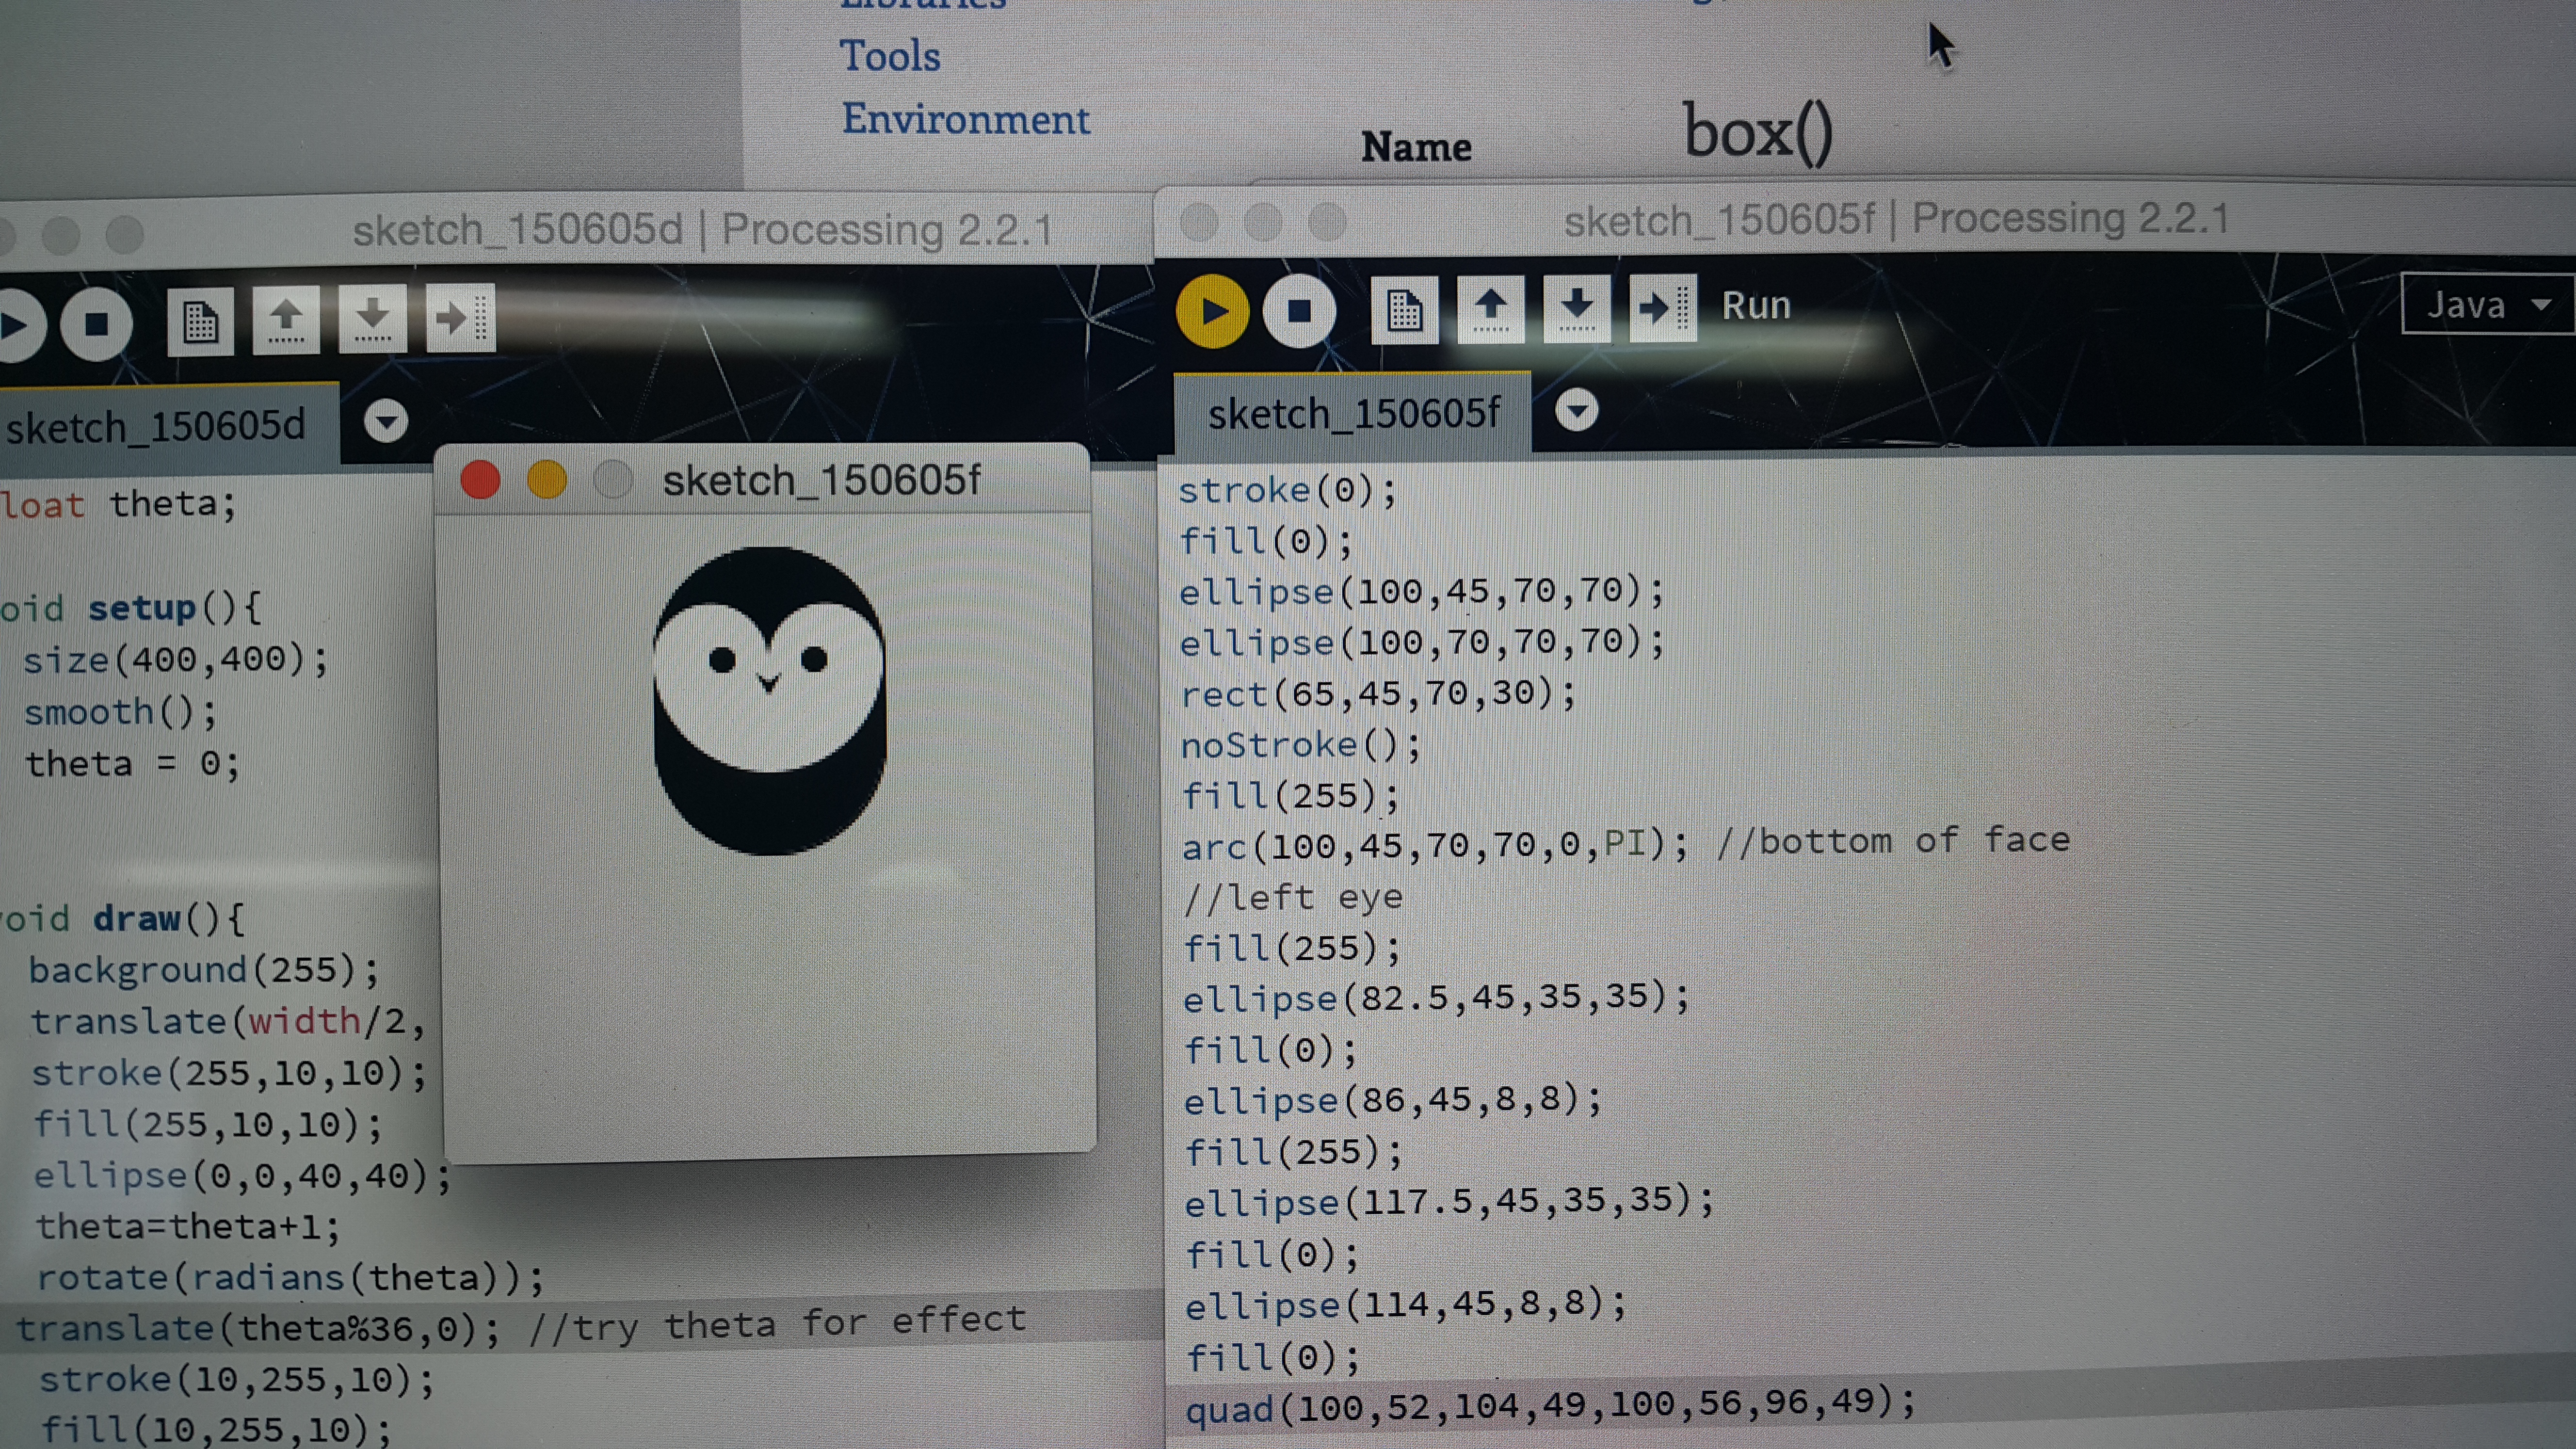Screen dimensions: 2576x1449
Task: Click the 'rotate(radians(theta));' line
Action: click(290, 1277)
